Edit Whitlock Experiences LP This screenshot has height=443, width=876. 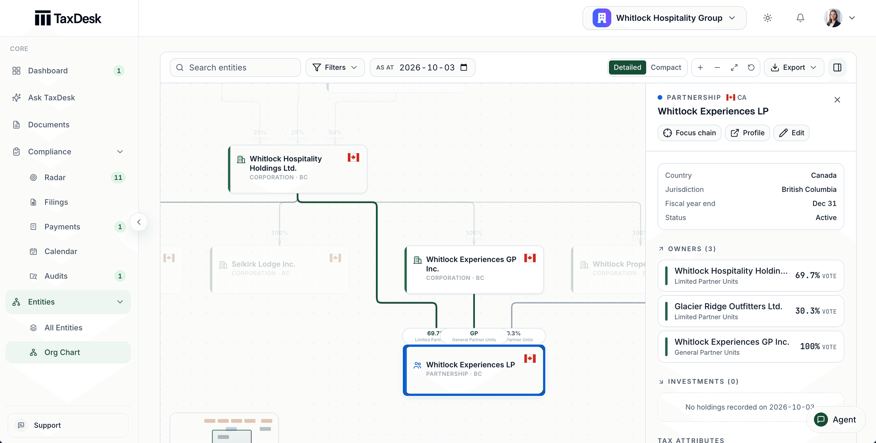[x=791, y=133]
